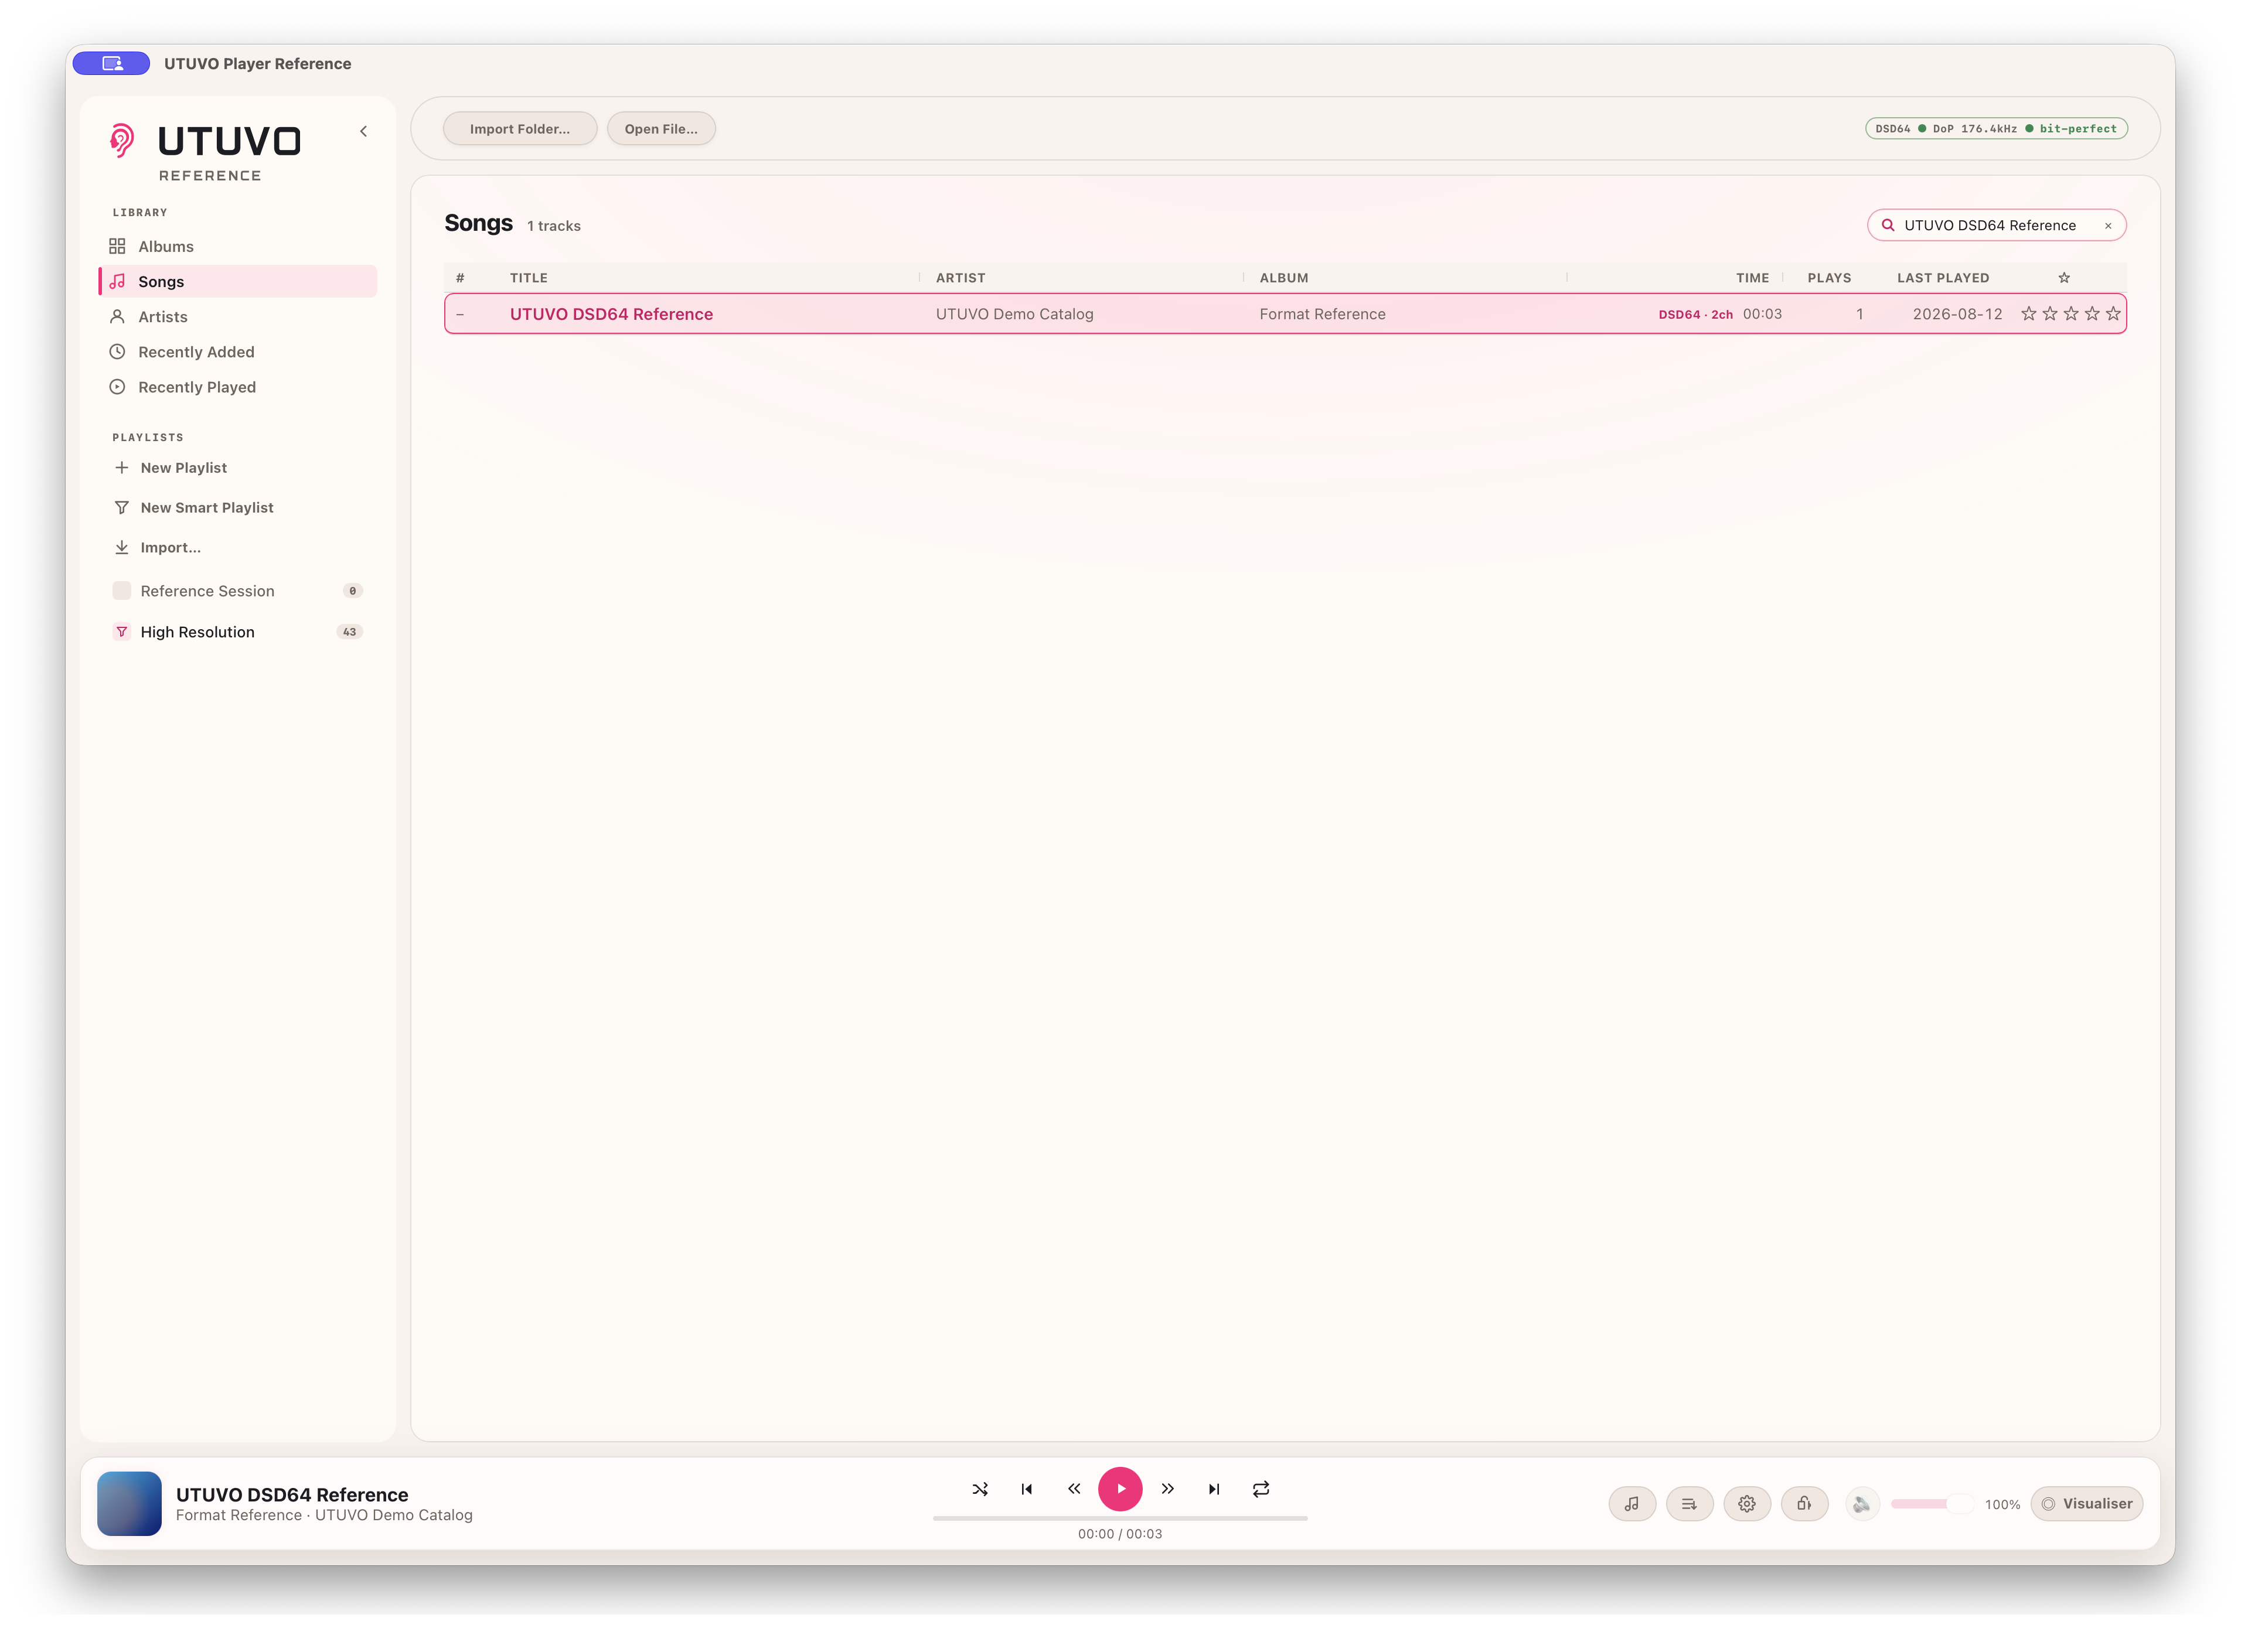Skip to the next track

(x=1214, y=1489)
